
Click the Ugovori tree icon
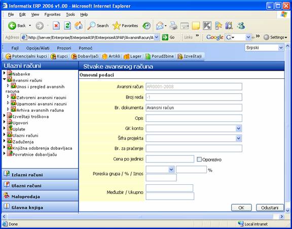pyautogui.click(x=10, y=122)
